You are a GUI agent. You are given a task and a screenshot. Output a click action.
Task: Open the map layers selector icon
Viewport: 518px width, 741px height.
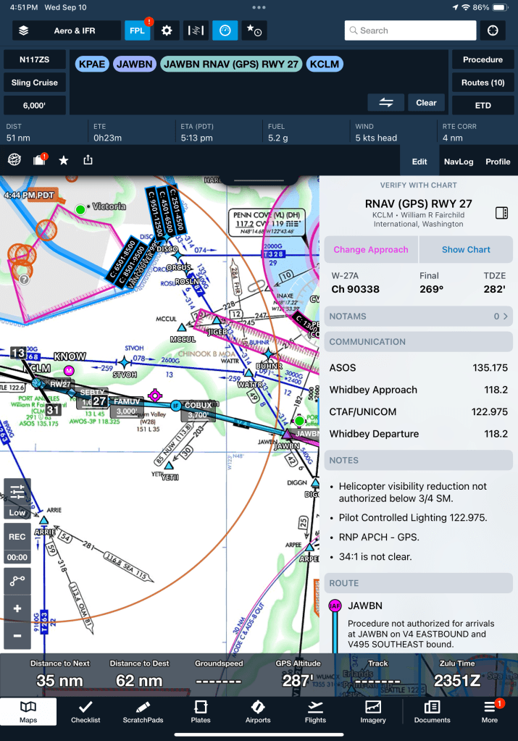pos(24,30)
